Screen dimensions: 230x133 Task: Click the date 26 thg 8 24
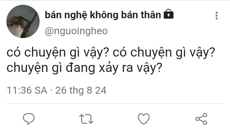pyautogui.click(x=81, y=90)
